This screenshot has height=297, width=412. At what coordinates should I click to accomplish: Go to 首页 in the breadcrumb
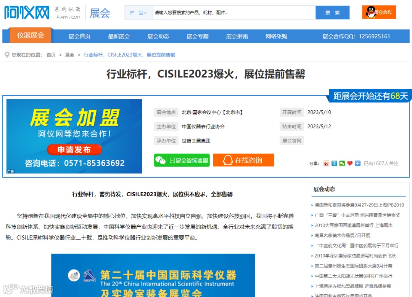51,55
